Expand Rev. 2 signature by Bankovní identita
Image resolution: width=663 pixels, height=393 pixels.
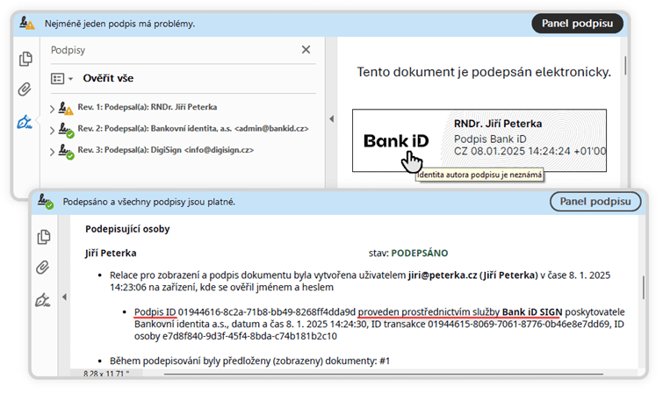[52, 130]
